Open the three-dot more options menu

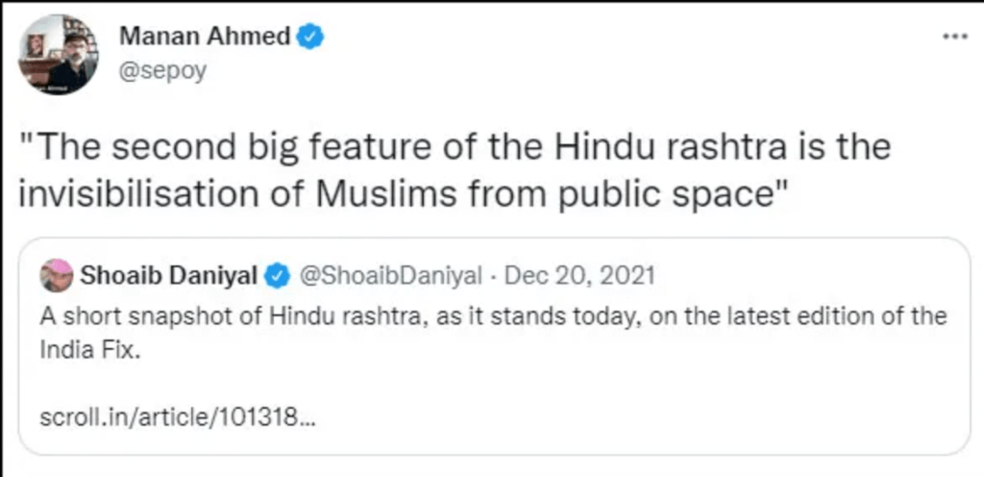tap(953, 37)
